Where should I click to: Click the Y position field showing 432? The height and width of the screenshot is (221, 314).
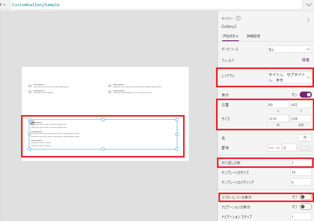tap(301, 105)
